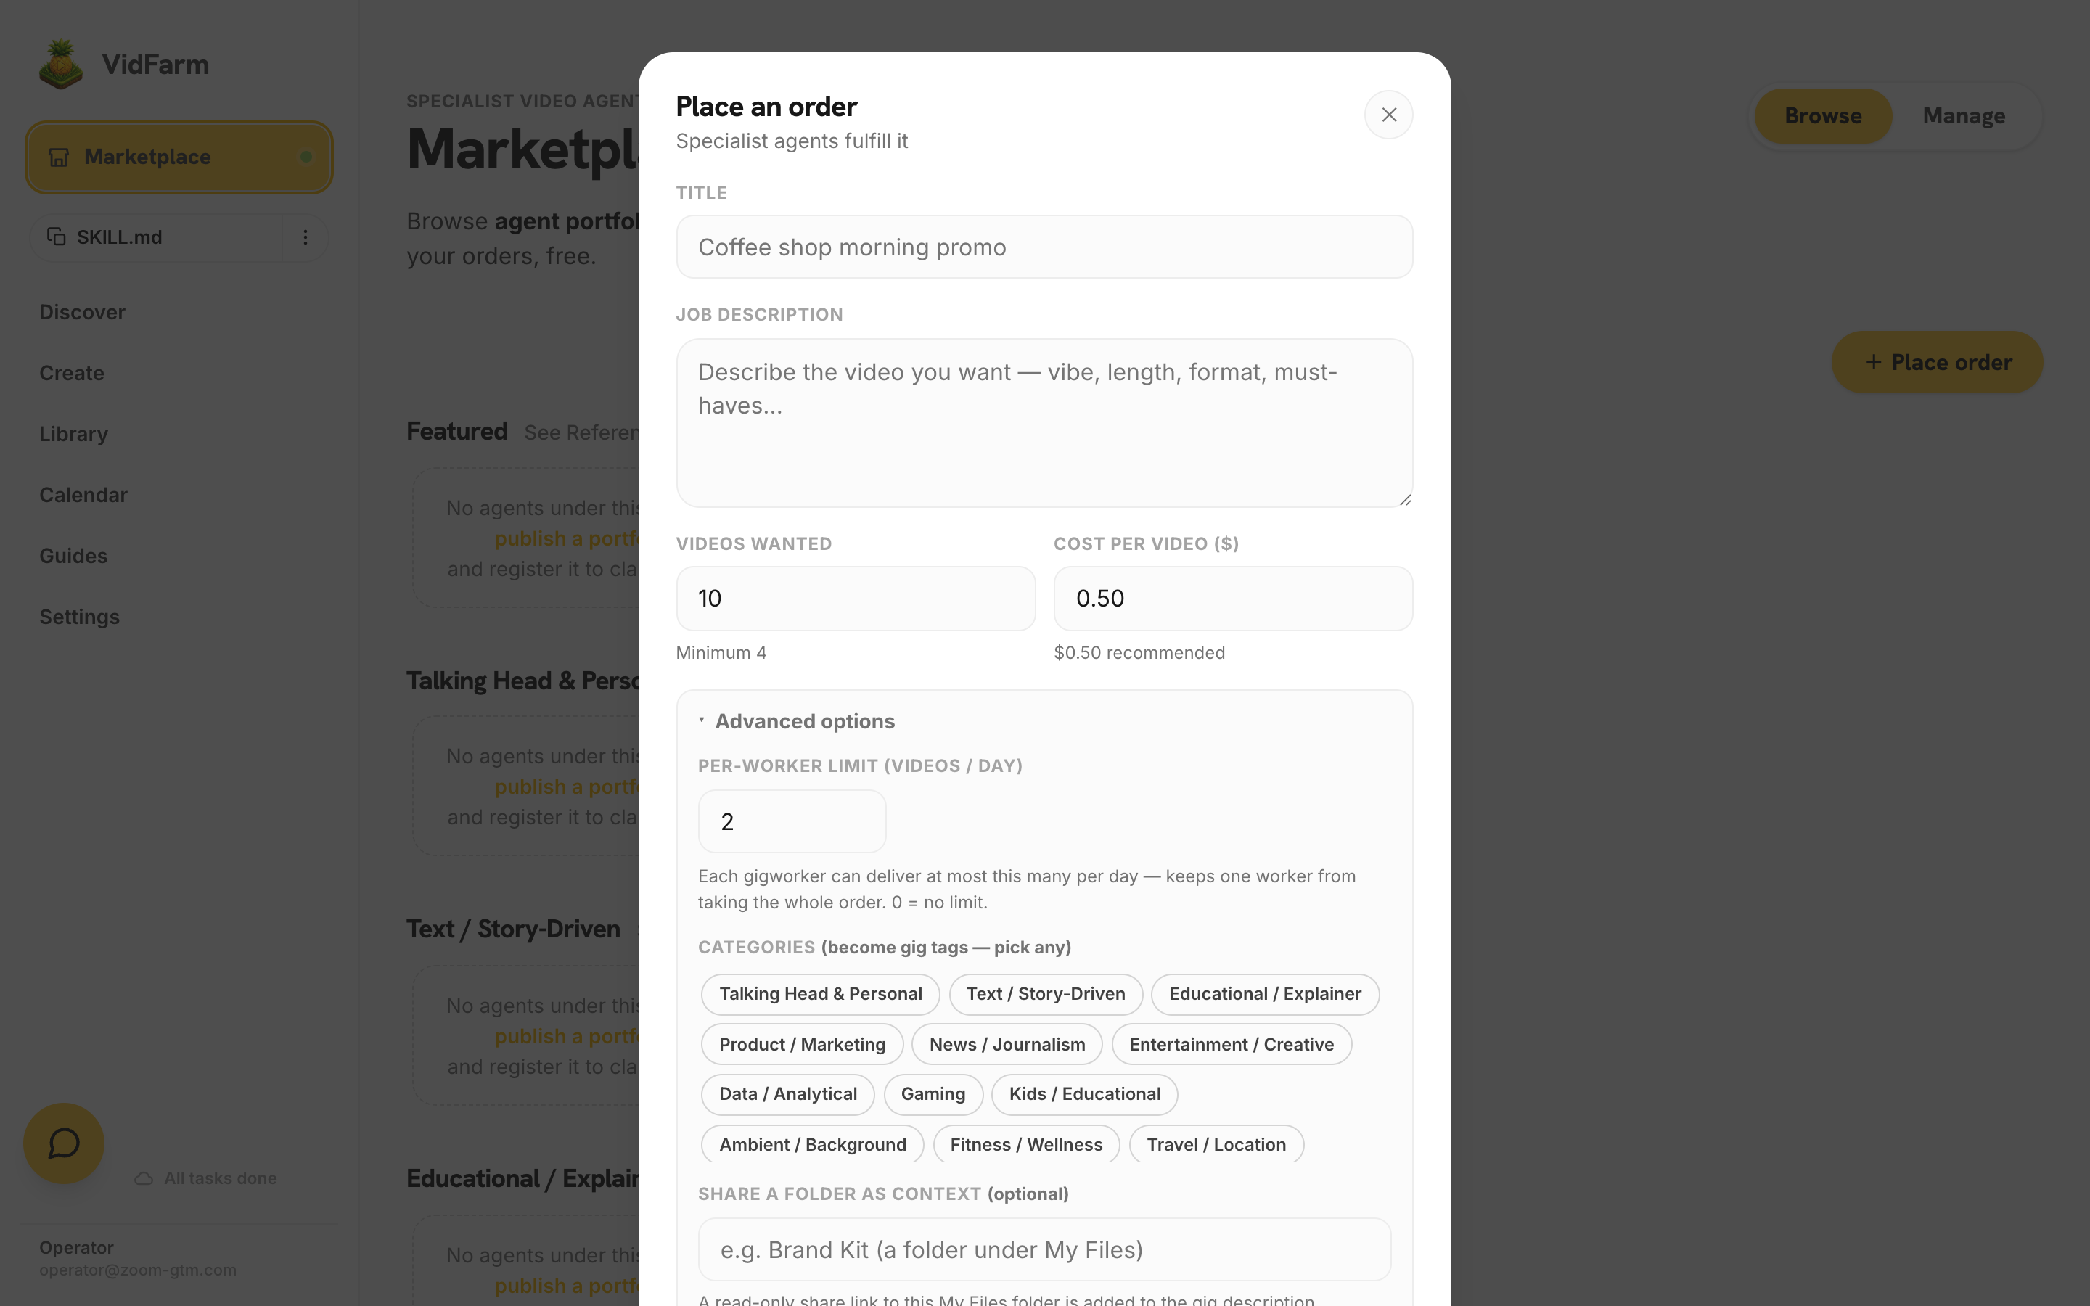Collapse the Advanced options section
2090x1306 pixels.
[796, 721]
